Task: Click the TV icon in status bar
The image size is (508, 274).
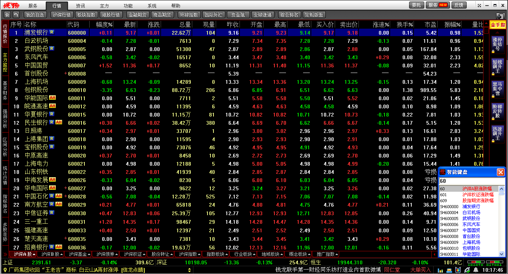Action: tap(457, 270)
